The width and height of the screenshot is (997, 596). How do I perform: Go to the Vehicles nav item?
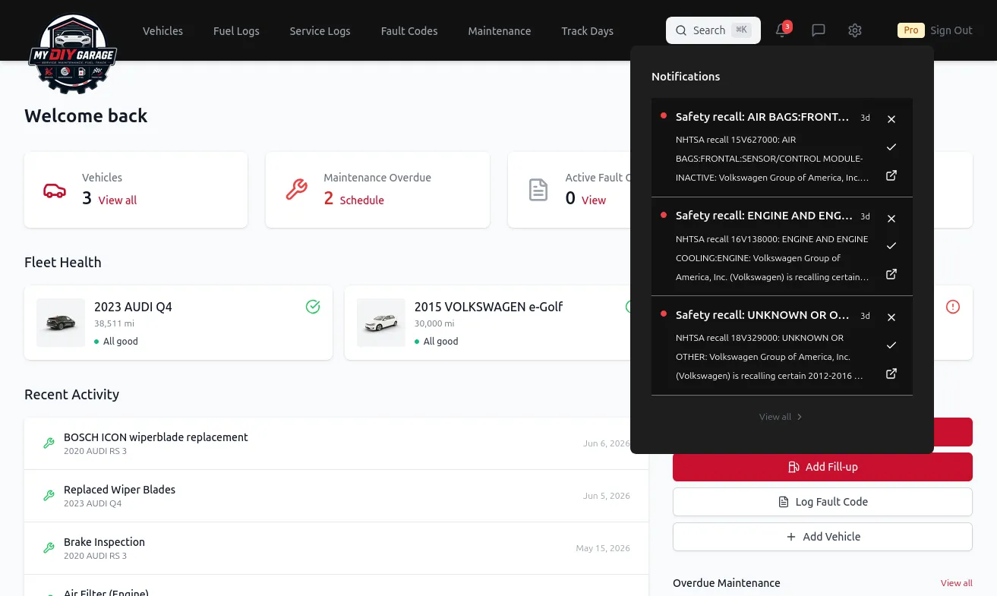[162, 31]
